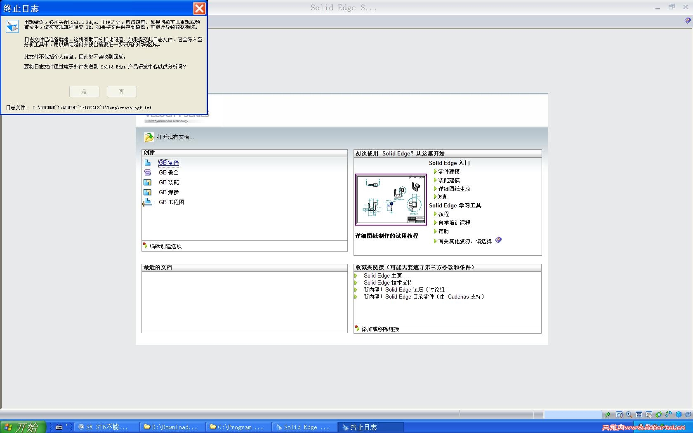The image size is (693, 433).
Task: Create a new GB 装配 document
Action: pyautogui.click(x=169, y=182)
